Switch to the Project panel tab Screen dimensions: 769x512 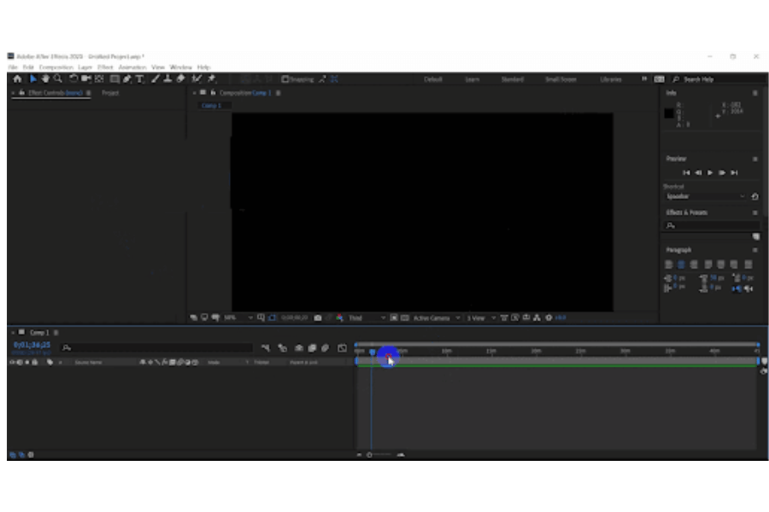coord(110,93)
